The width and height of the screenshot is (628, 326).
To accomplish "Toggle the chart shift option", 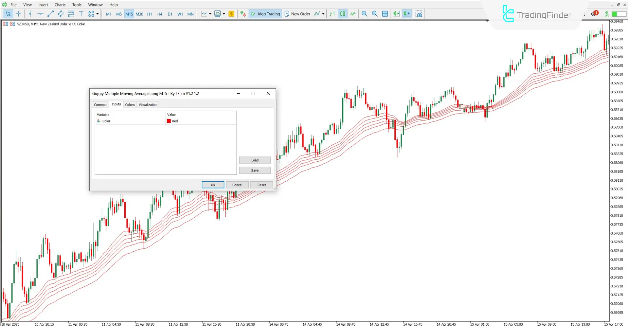I will point(407,14).
